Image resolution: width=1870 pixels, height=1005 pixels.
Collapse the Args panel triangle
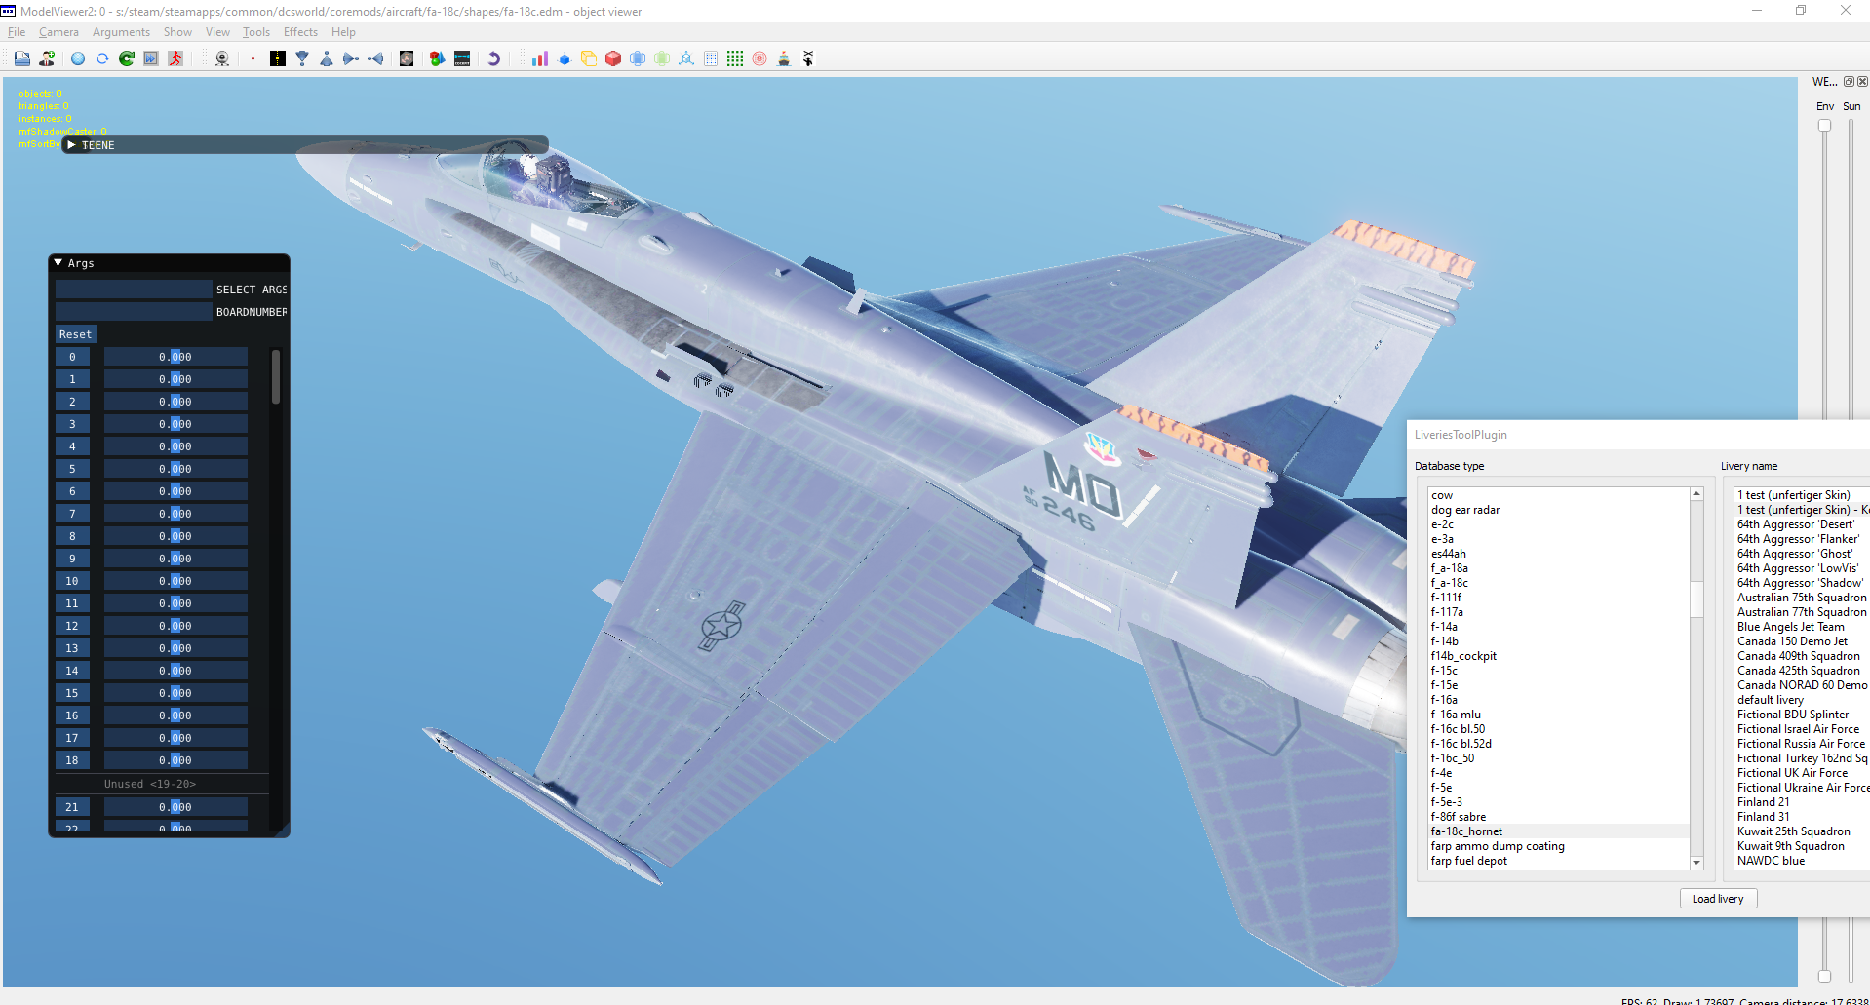pyautogui.click(x=58, y=263)
